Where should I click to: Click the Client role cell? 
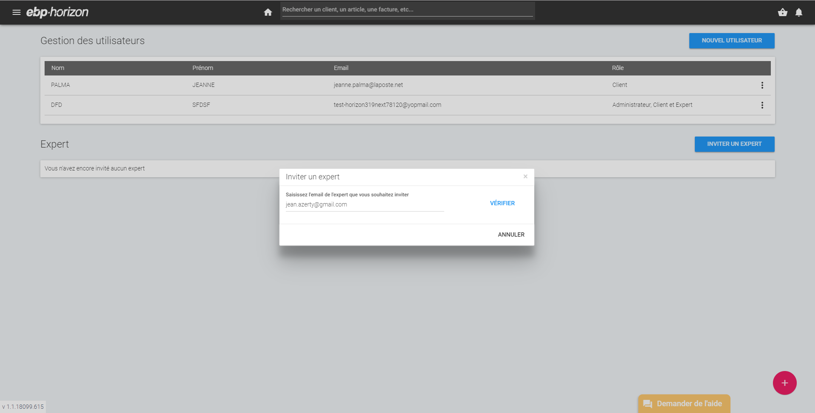620,85
